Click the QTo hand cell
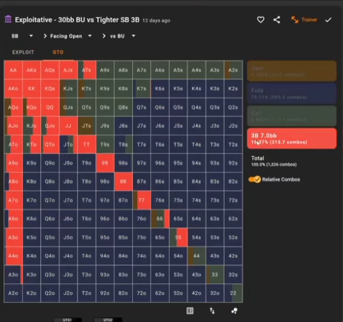 click(50, 145)
